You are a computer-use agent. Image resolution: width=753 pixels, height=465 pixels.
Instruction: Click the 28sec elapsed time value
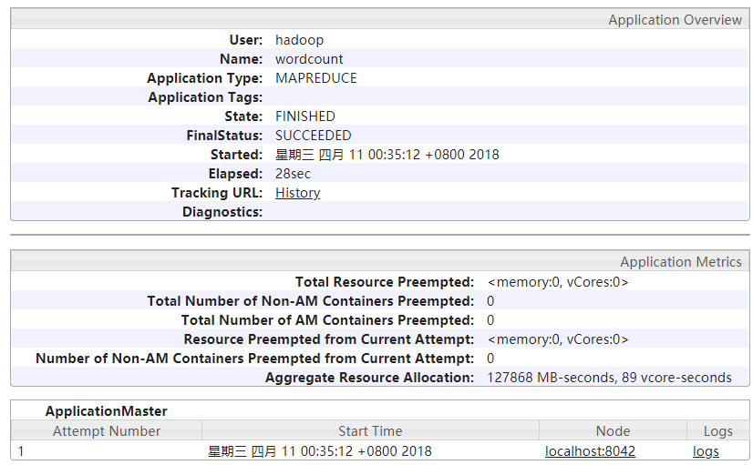point(293,174)
